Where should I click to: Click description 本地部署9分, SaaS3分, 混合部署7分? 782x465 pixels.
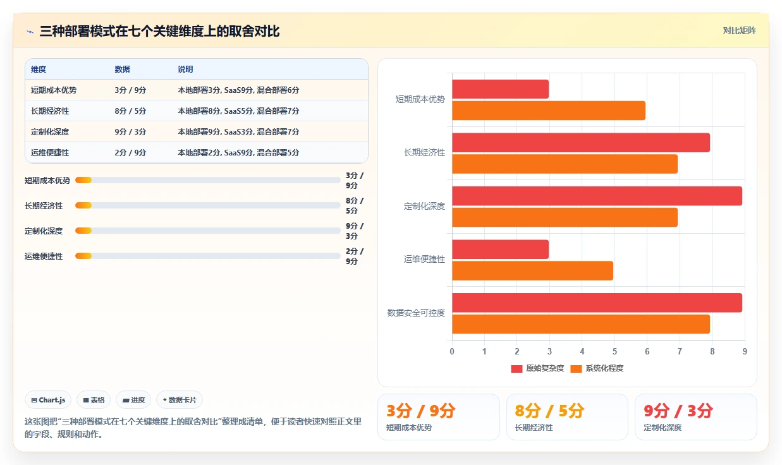238,132
